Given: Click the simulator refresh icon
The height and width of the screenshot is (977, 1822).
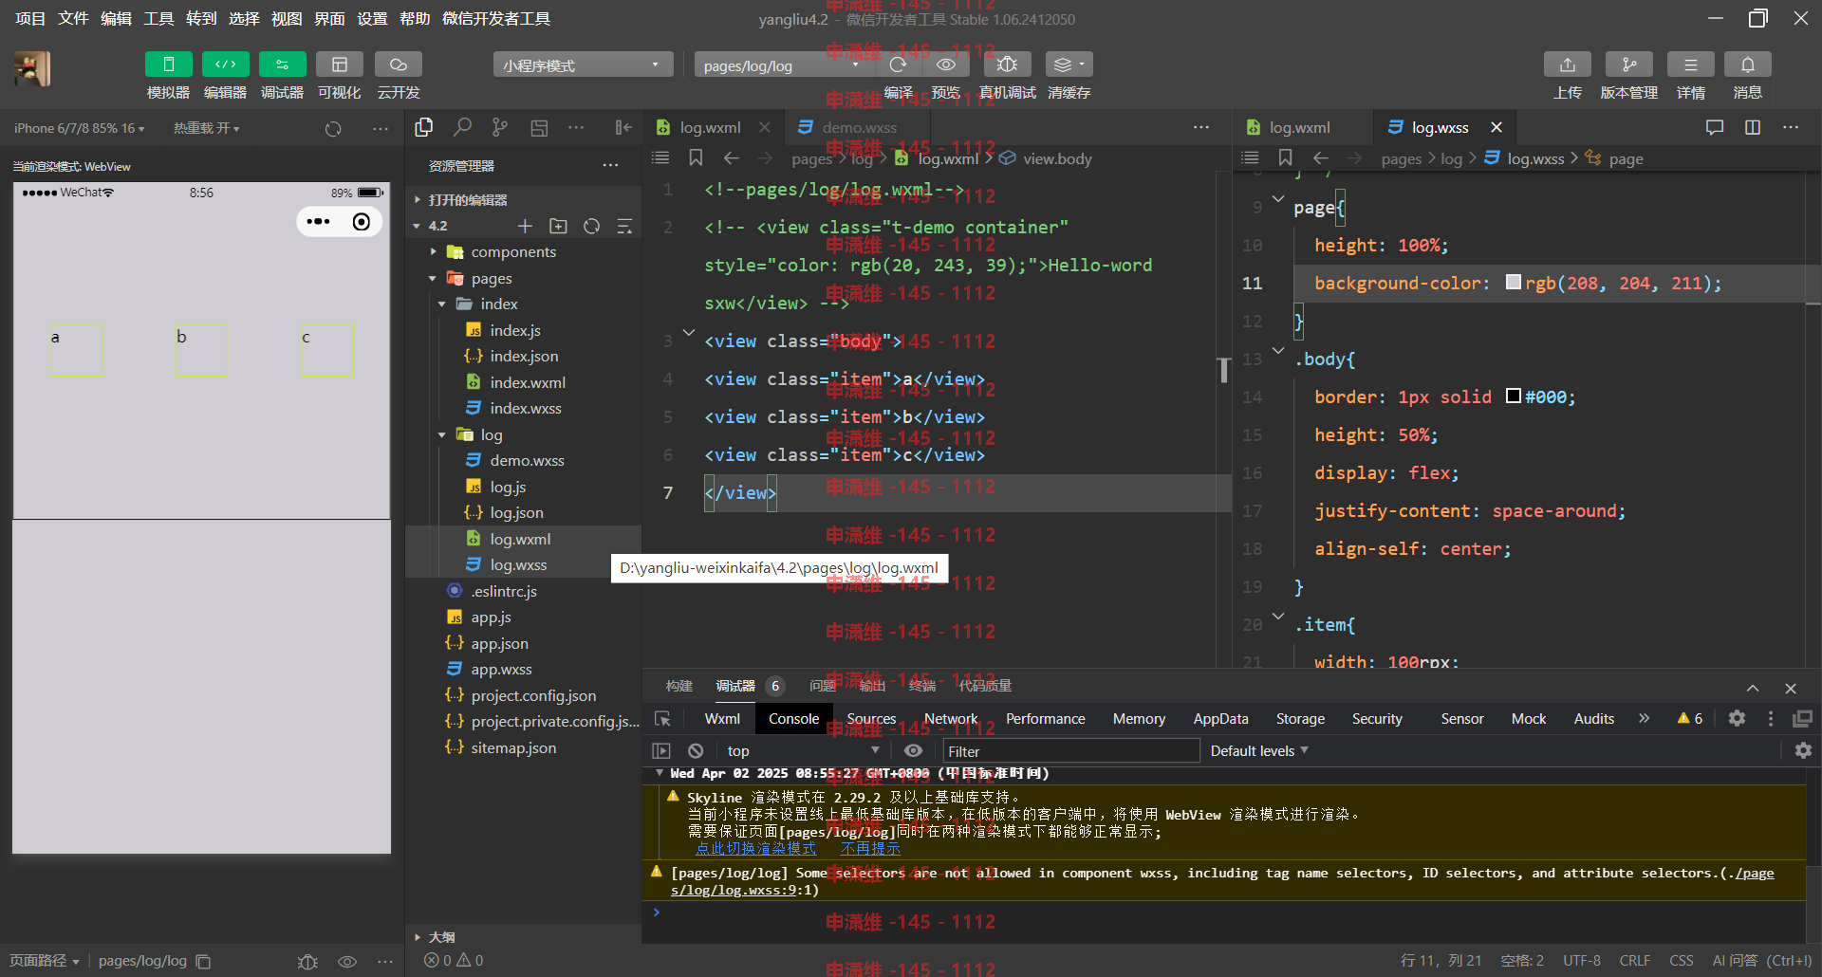Looking at the screenshot, I should click(333, 128).
